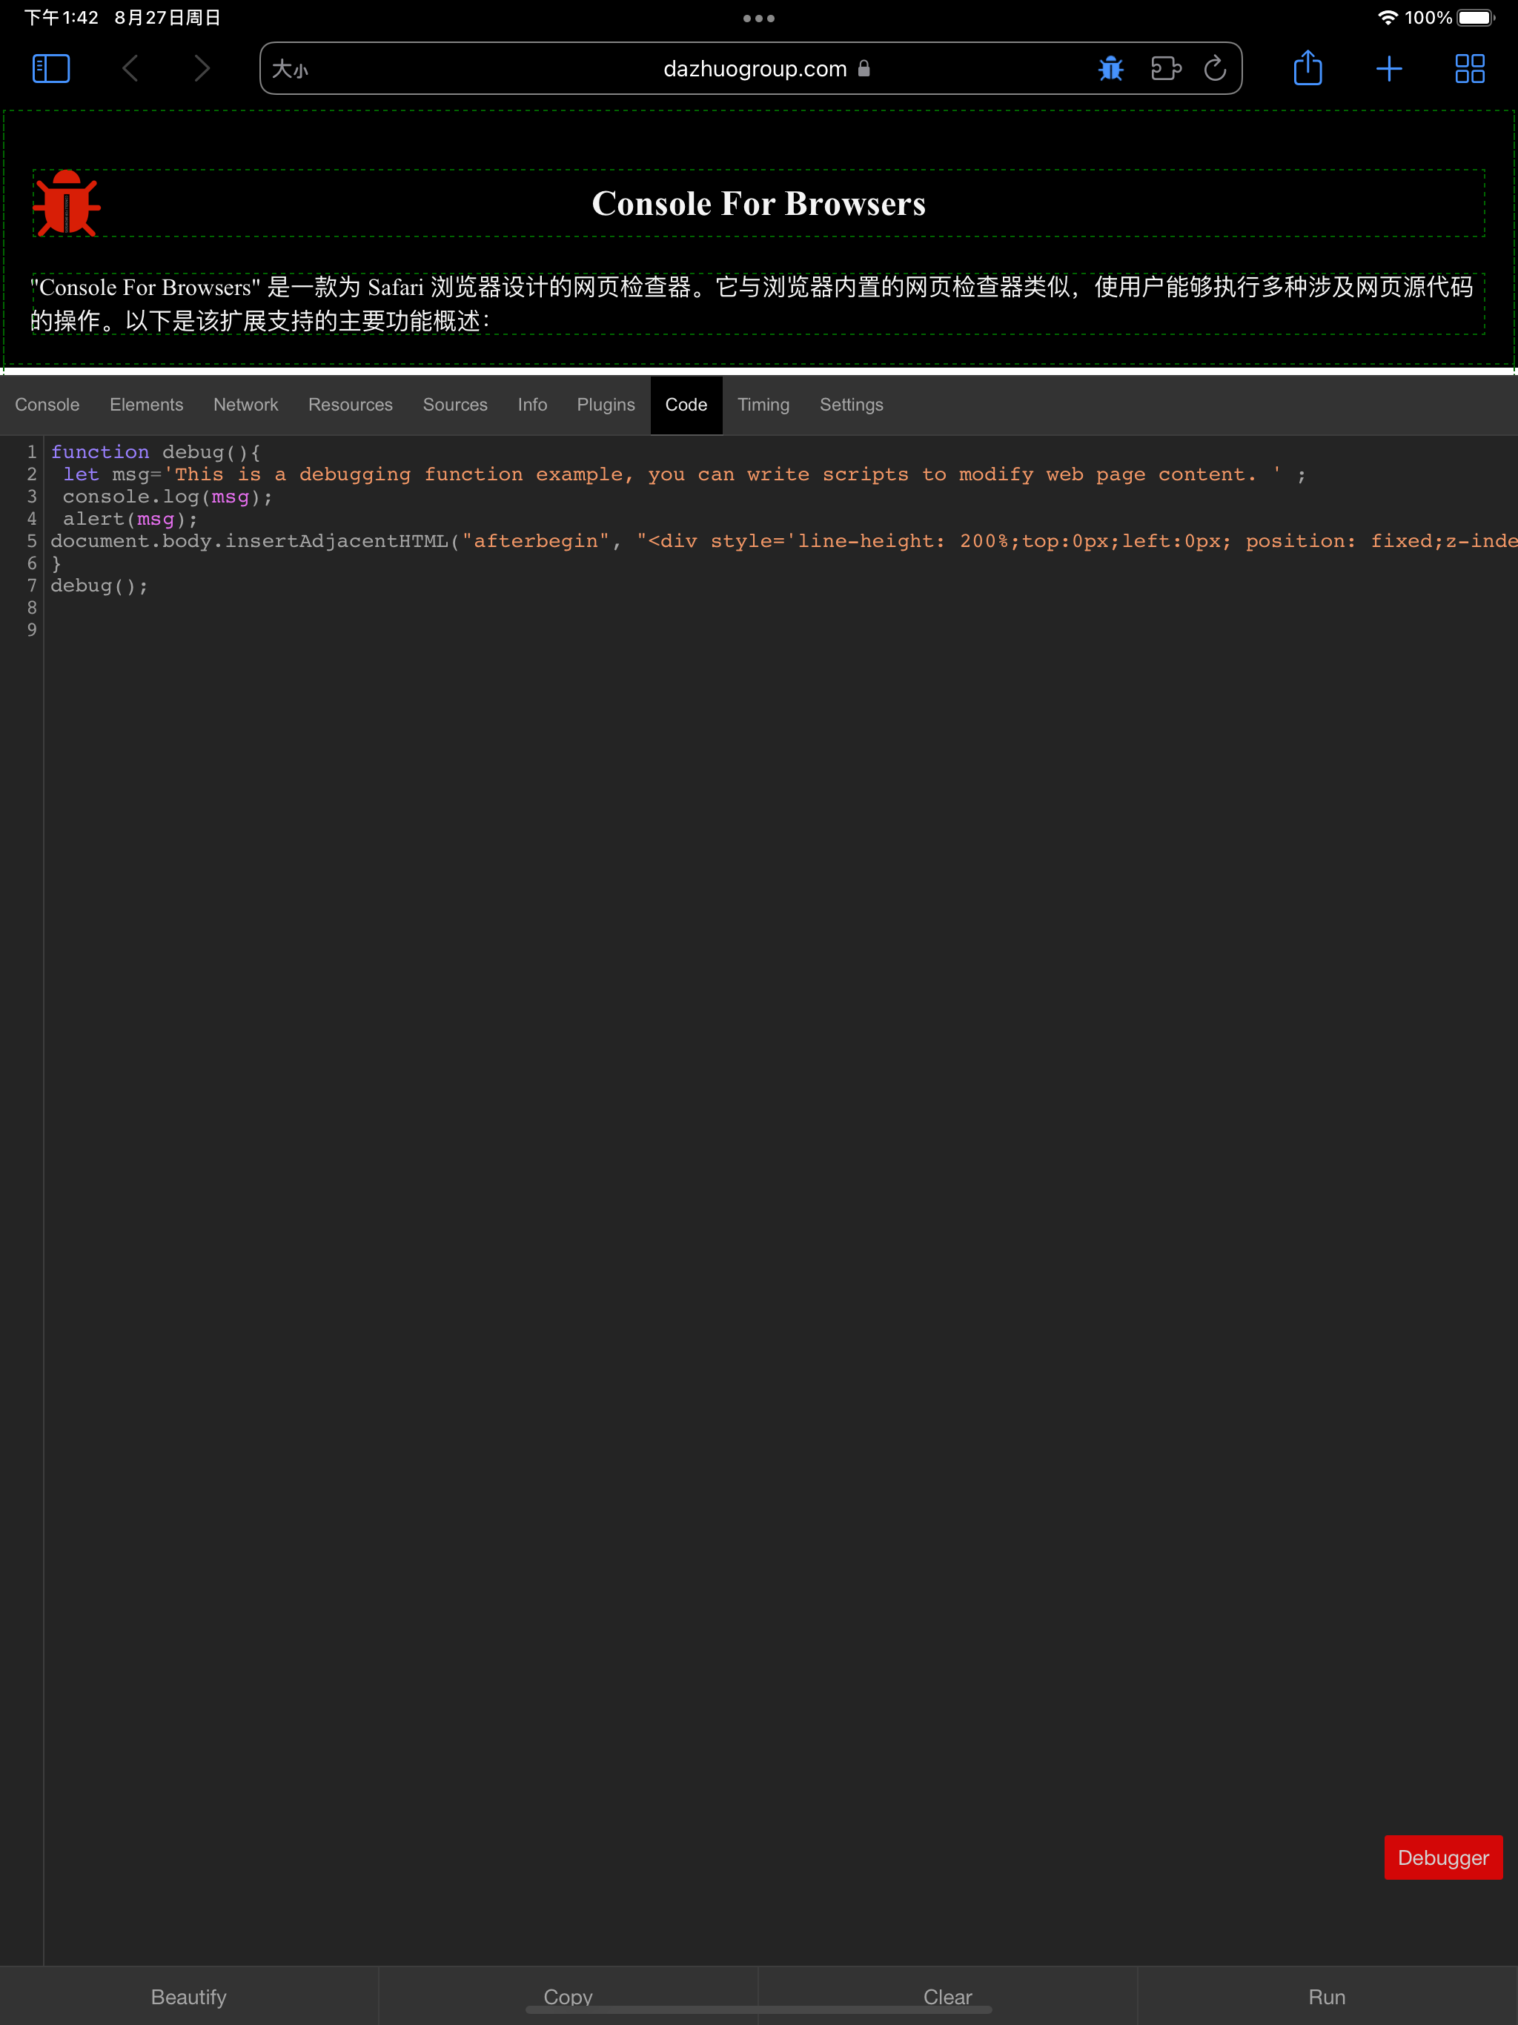Show the tab overview grid
Viewport: 1518px width, 2025px height.
1470,69
